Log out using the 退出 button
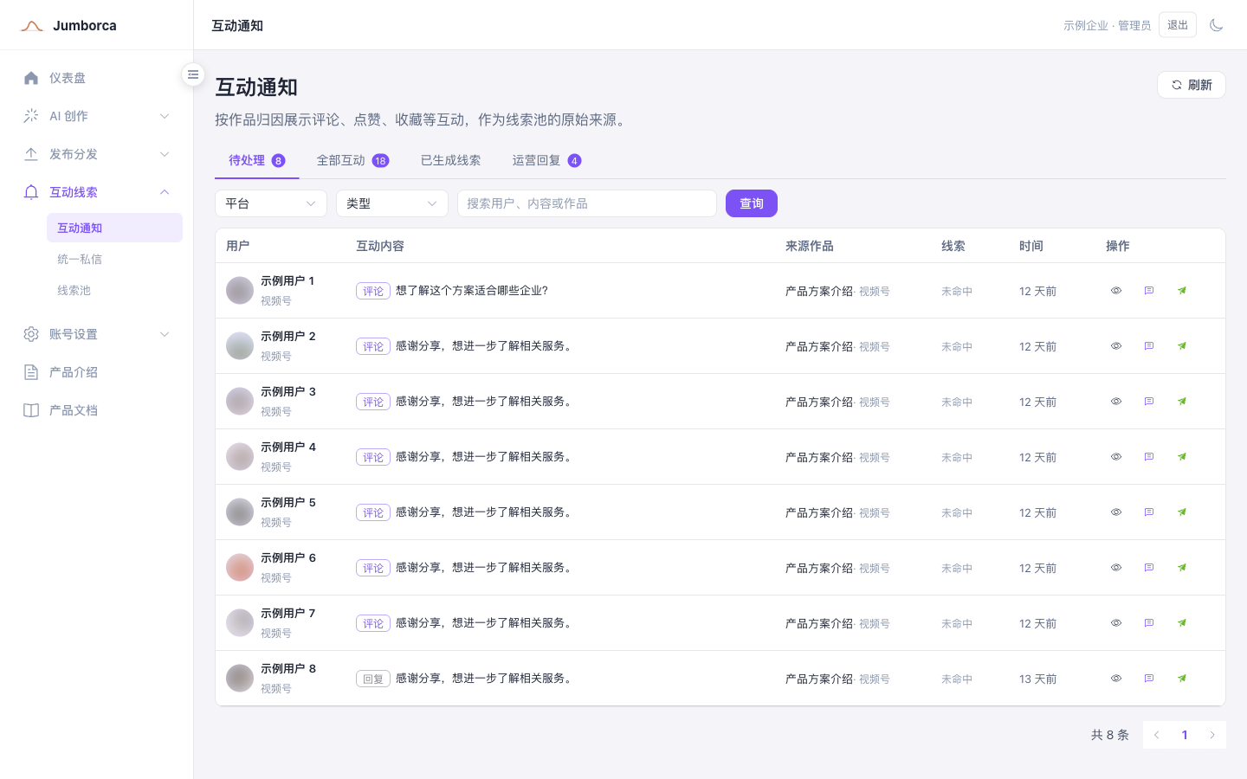The height and width of the screenshot is (779, 1247). click(1178, 25)
